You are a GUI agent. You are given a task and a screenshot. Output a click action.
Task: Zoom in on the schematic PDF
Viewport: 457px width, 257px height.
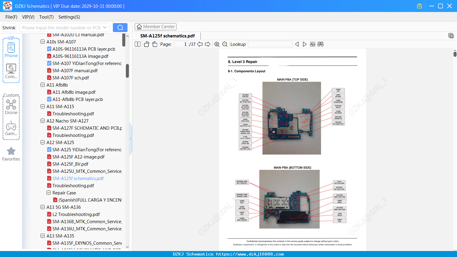tap(217, 44)
